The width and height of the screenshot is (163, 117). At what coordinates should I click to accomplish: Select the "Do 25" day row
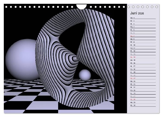(143, 90)
